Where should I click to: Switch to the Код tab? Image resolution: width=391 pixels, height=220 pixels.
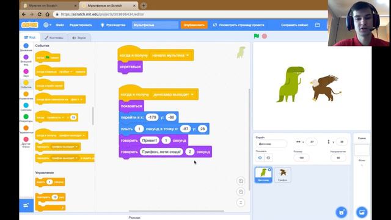pyautogui.click(x=30, y=37)
